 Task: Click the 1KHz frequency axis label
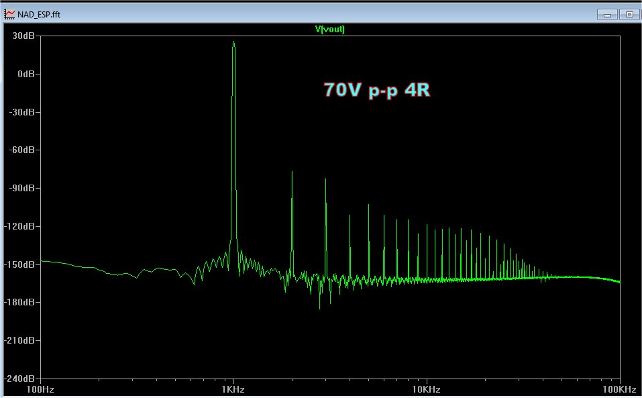(233, 389)
